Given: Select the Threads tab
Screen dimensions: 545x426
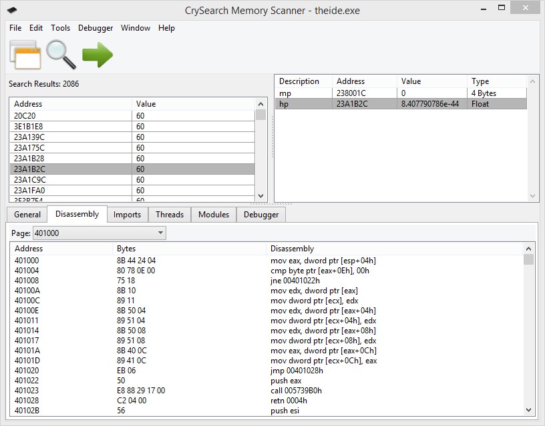Looking at the screenshot, I should [170, 215].
